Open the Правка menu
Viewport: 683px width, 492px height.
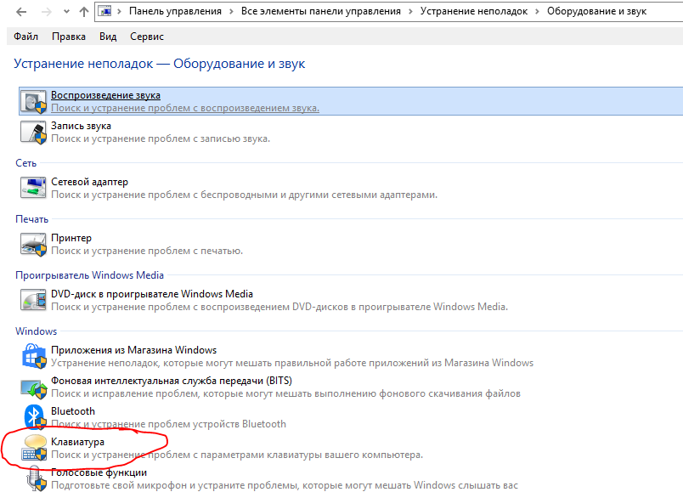(69, 37)
